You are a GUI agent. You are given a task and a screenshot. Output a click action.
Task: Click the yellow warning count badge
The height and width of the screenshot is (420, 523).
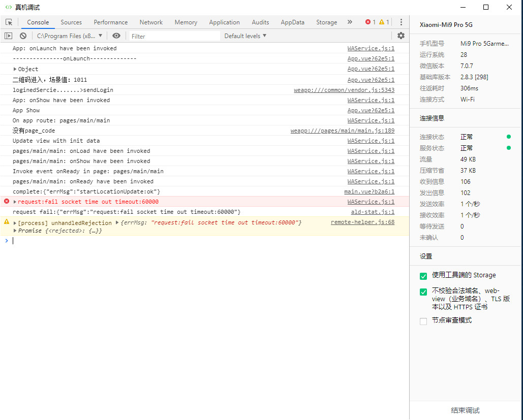[x=384, y=22]
